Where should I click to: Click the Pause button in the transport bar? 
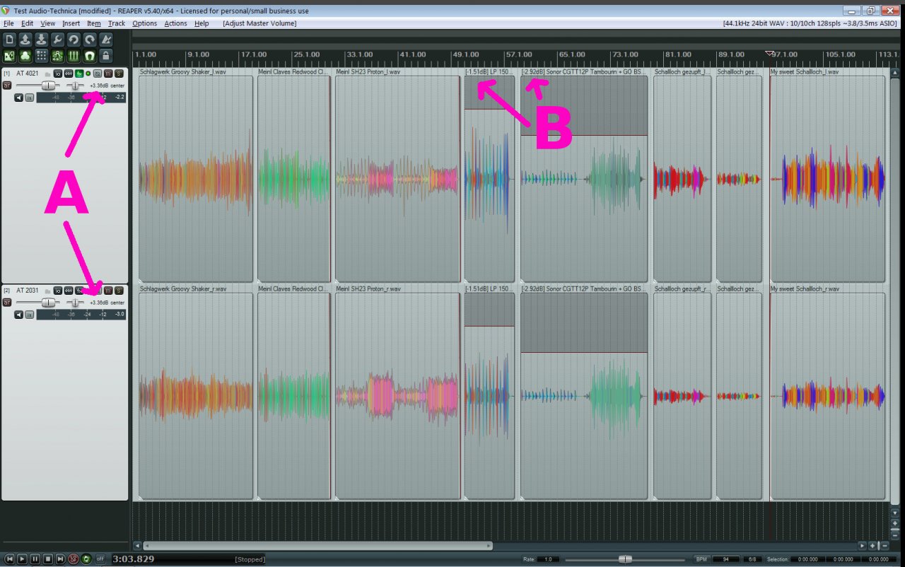(x=35, y=559)
